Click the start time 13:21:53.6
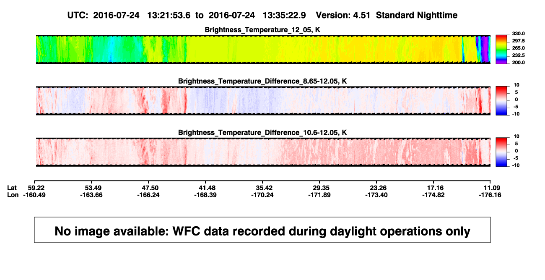This screenshot has height=280, width=545. click(x=169, y=15)
